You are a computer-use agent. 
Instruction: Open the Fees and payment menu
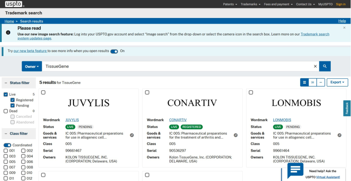[x=278, y=4]
